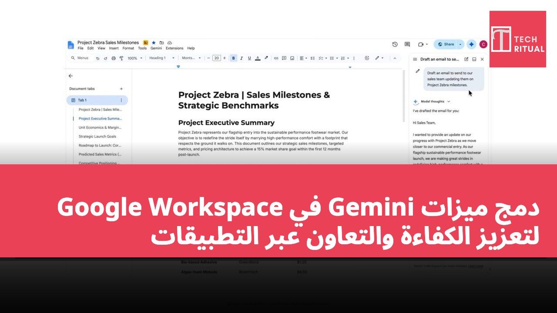Insert a link from toolbar

pos(276,58)
